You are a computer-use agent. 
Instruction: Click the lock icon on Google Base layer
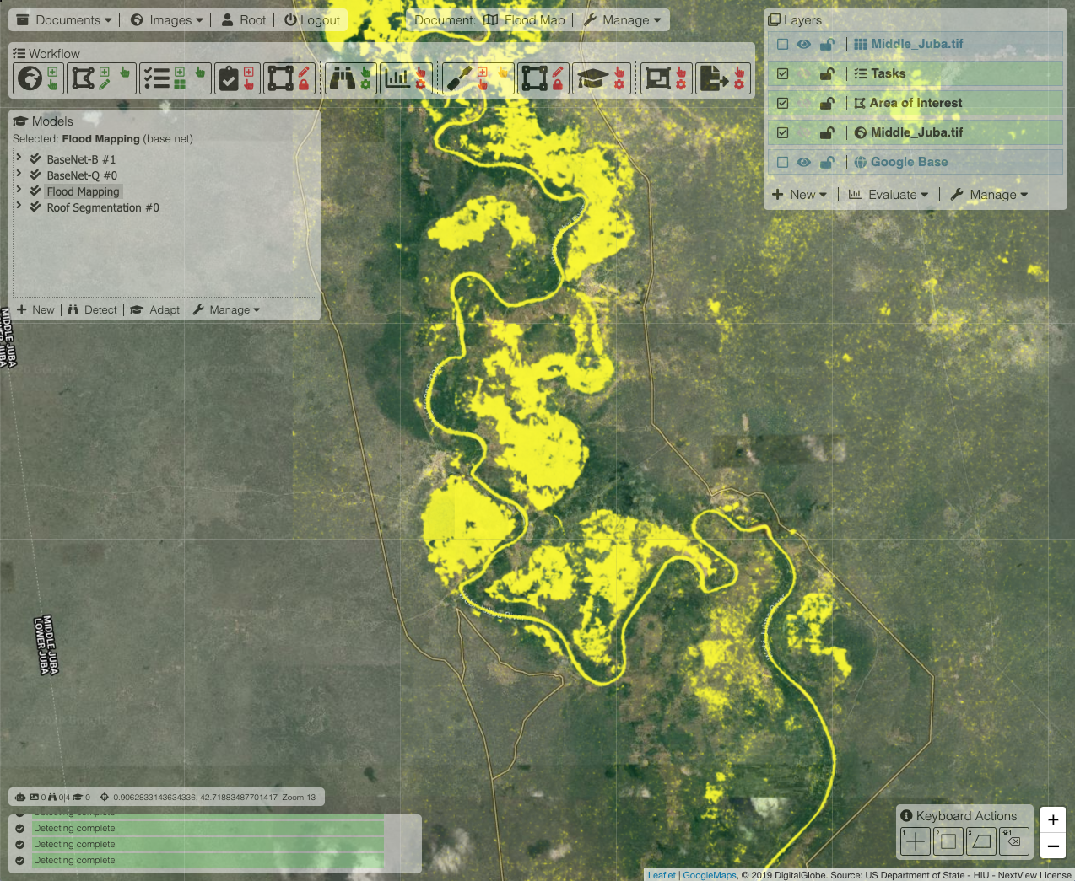coord(827,162)
